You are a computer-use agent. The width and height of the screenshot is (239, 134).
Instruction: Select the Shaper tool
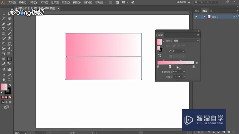4,38
